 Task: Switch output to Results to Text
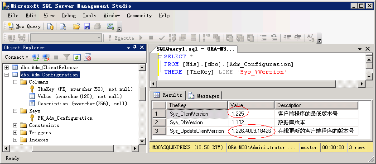pos(230,38)
